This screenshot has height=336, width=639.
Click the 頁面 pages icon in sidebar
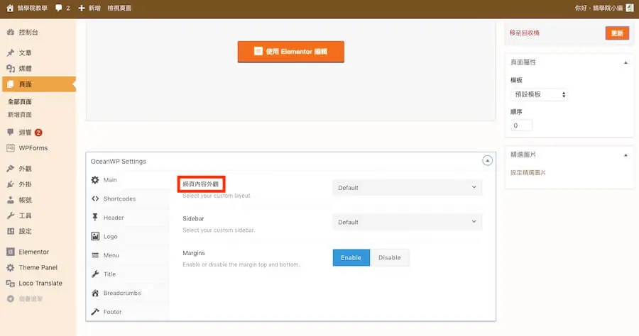[x=11, y=84]
